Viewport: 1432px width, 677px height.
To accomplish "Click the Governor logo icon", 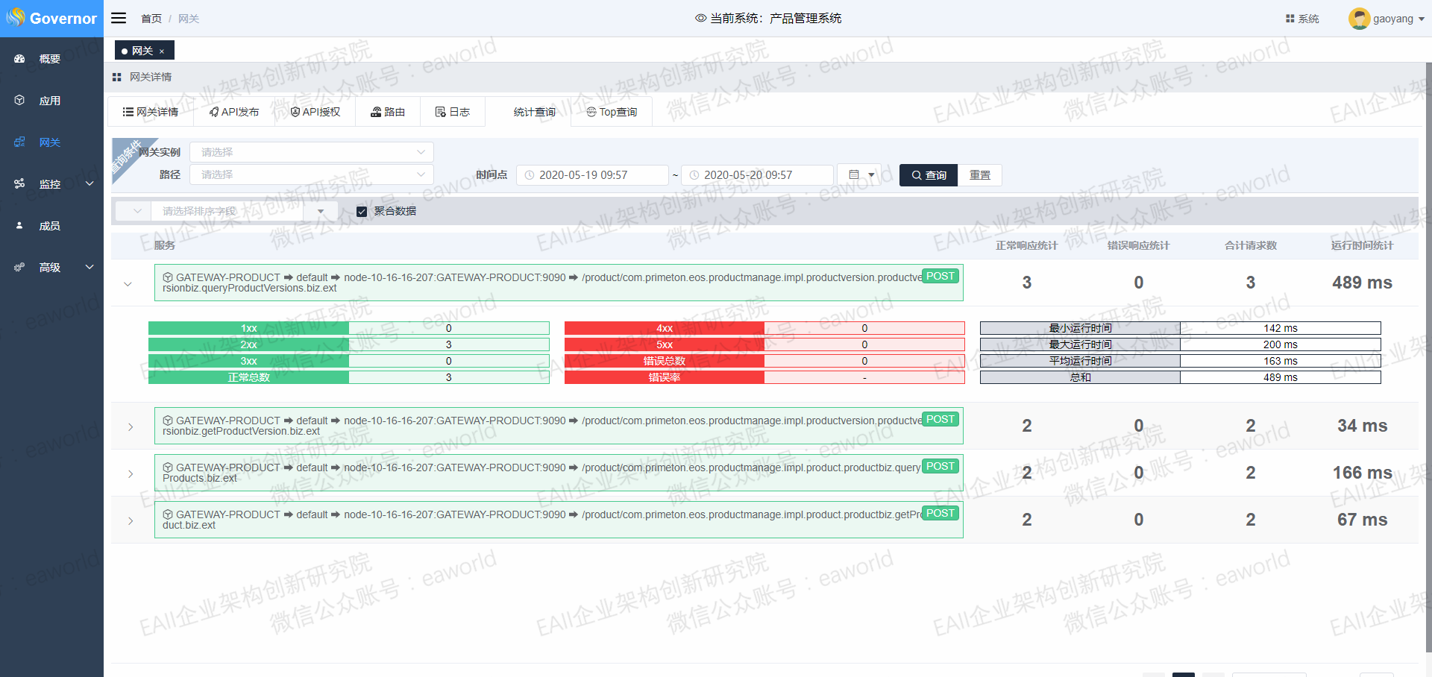I will [x=16, y=17].
